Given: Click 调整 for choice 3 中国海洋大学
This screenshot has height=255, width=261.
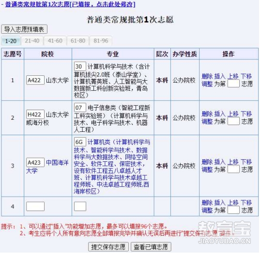Looking at the screenshot, I should pyautogui.click(x=207, y=170).
